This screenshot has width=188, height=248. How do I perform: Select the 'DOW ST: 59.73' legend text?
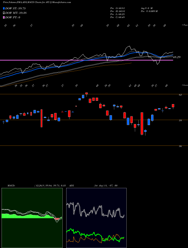(x=15, y=8)
